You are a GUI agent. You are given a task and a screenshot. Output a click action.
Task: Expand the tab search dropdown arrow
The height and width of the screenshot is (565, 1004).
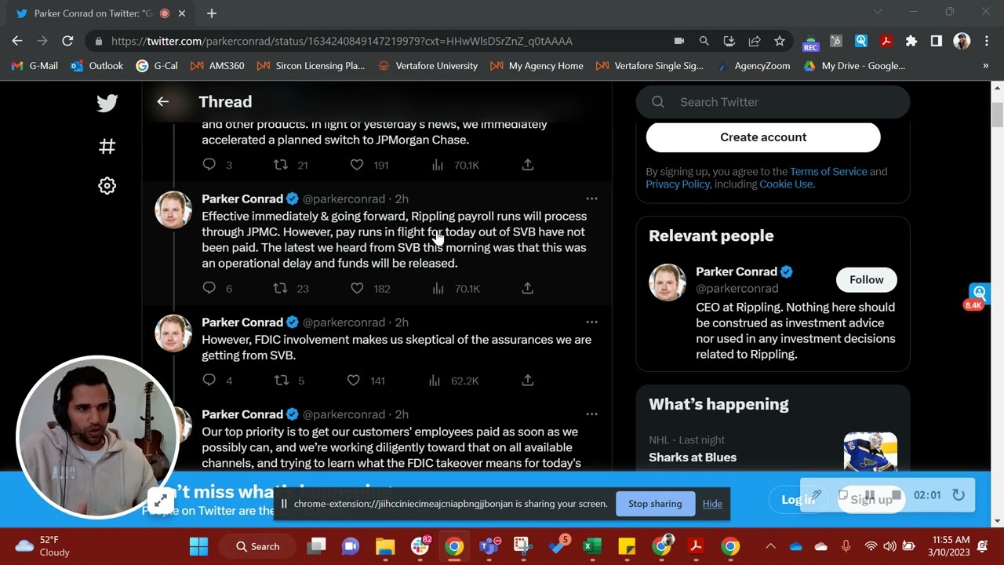(878, 12)
